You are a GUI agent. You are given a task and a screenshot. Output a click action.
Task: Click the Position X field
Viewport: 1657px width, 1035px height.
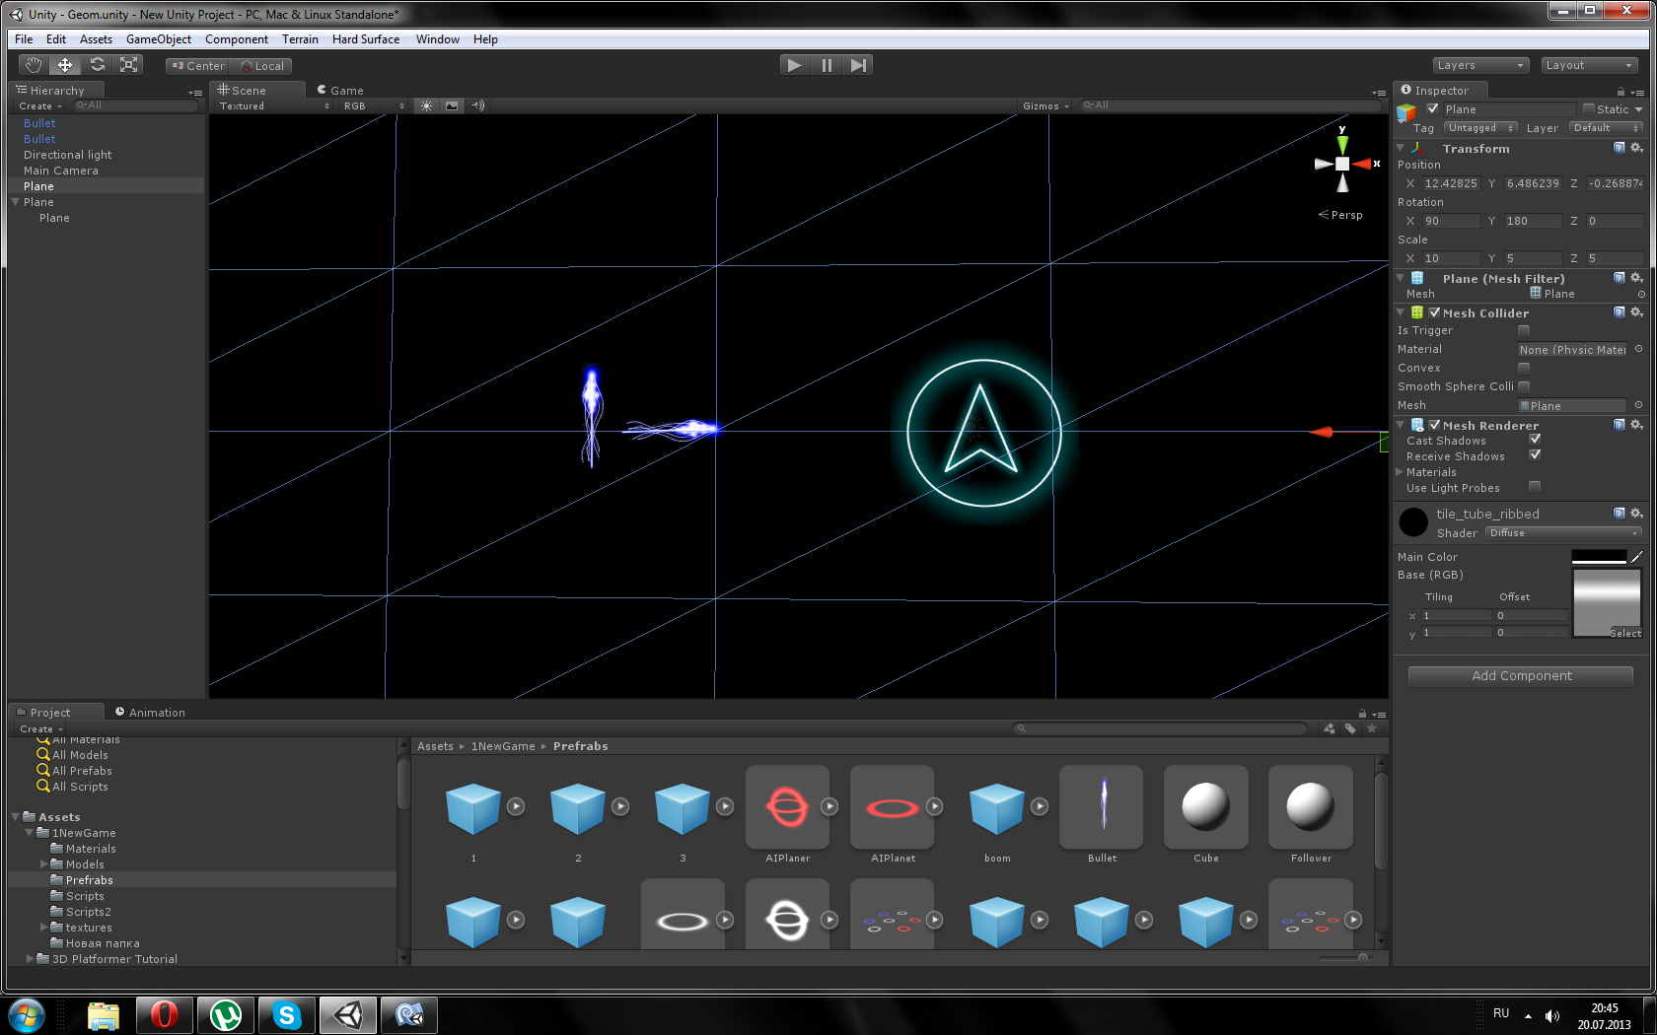pos(1451,183)
